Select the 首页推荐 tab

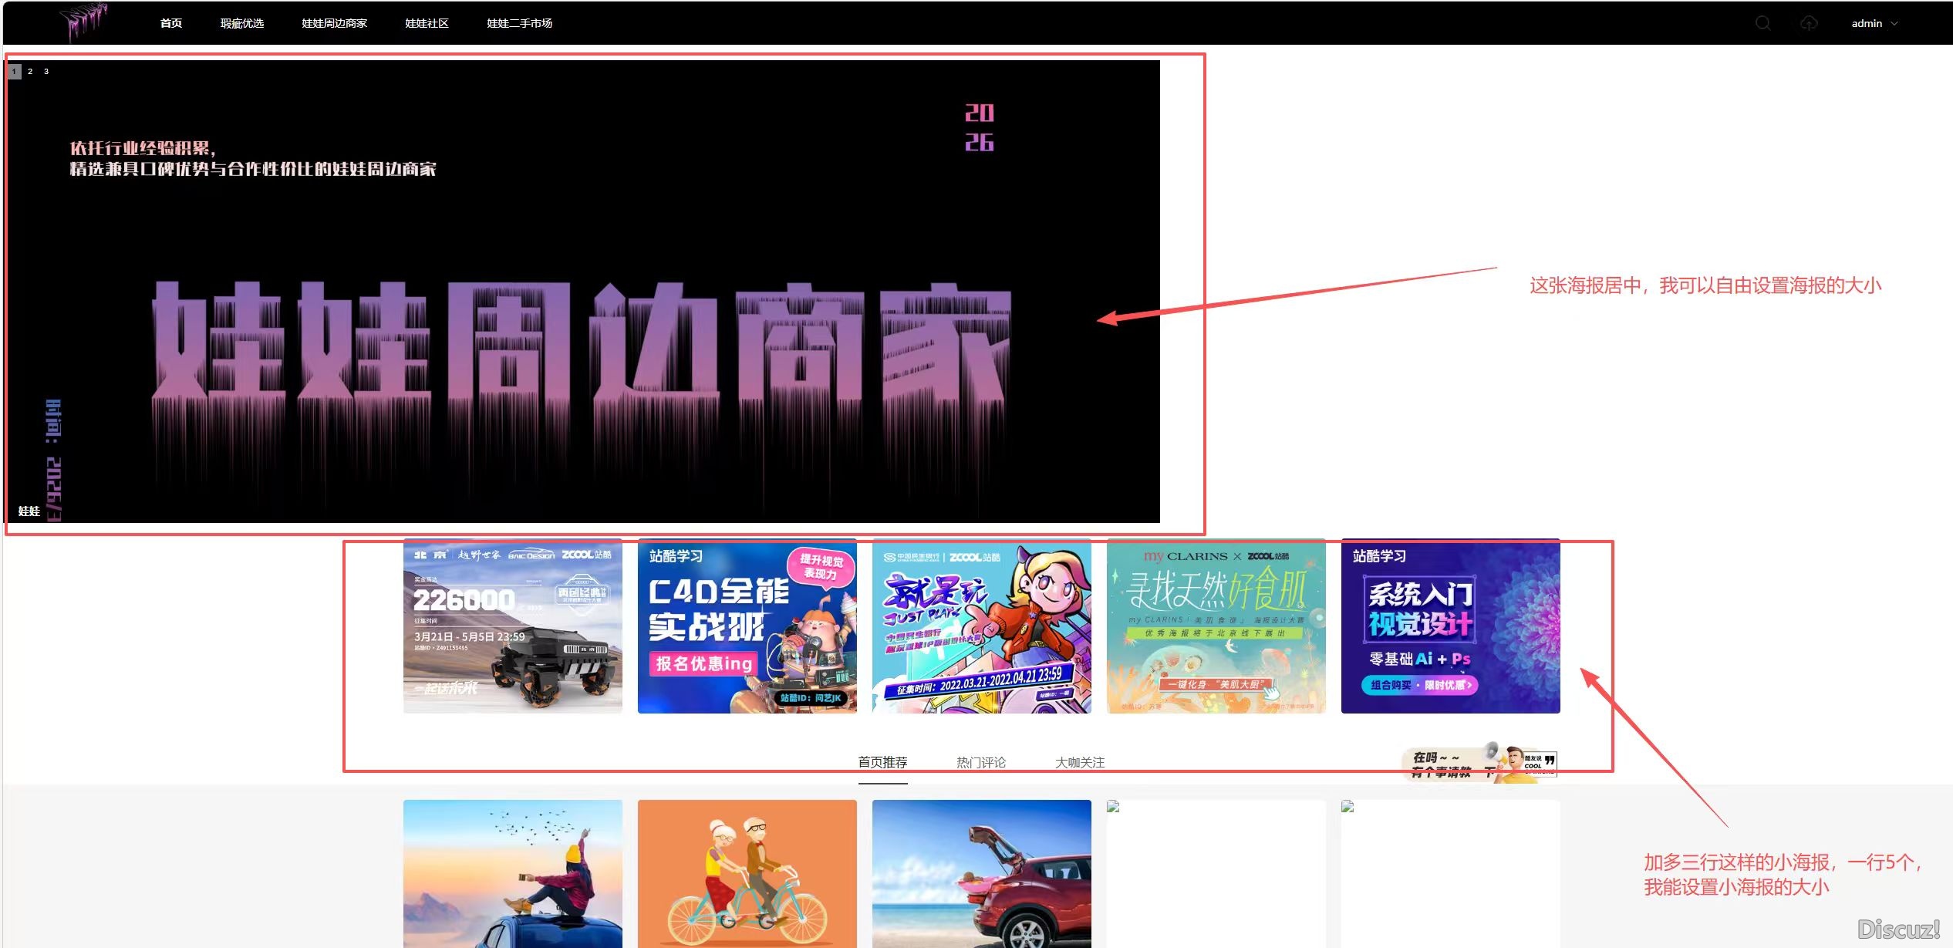pos(882,762)
